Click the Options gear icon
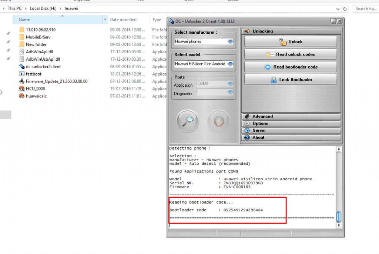The image size is (379, 254). 247,123
